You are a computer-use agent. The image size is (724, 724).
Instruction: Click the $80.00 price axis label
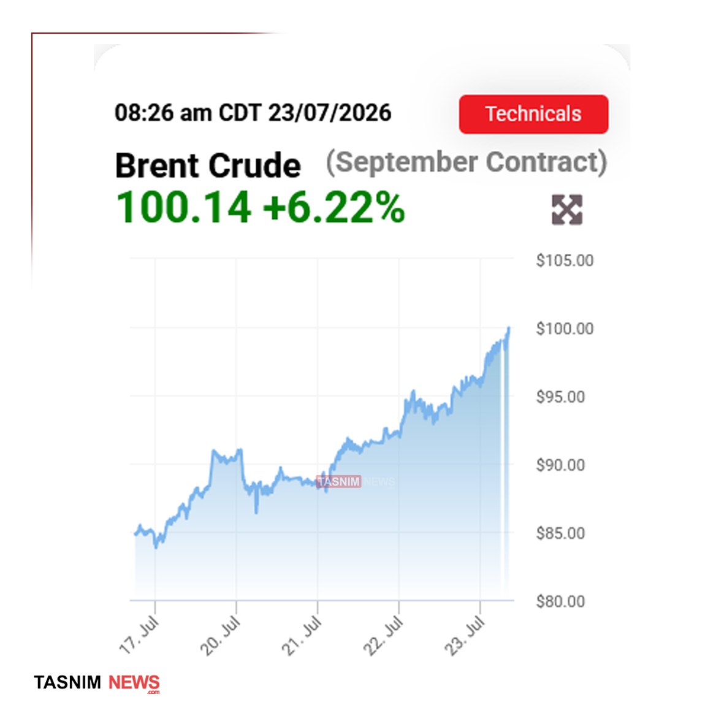pos(560,601)
